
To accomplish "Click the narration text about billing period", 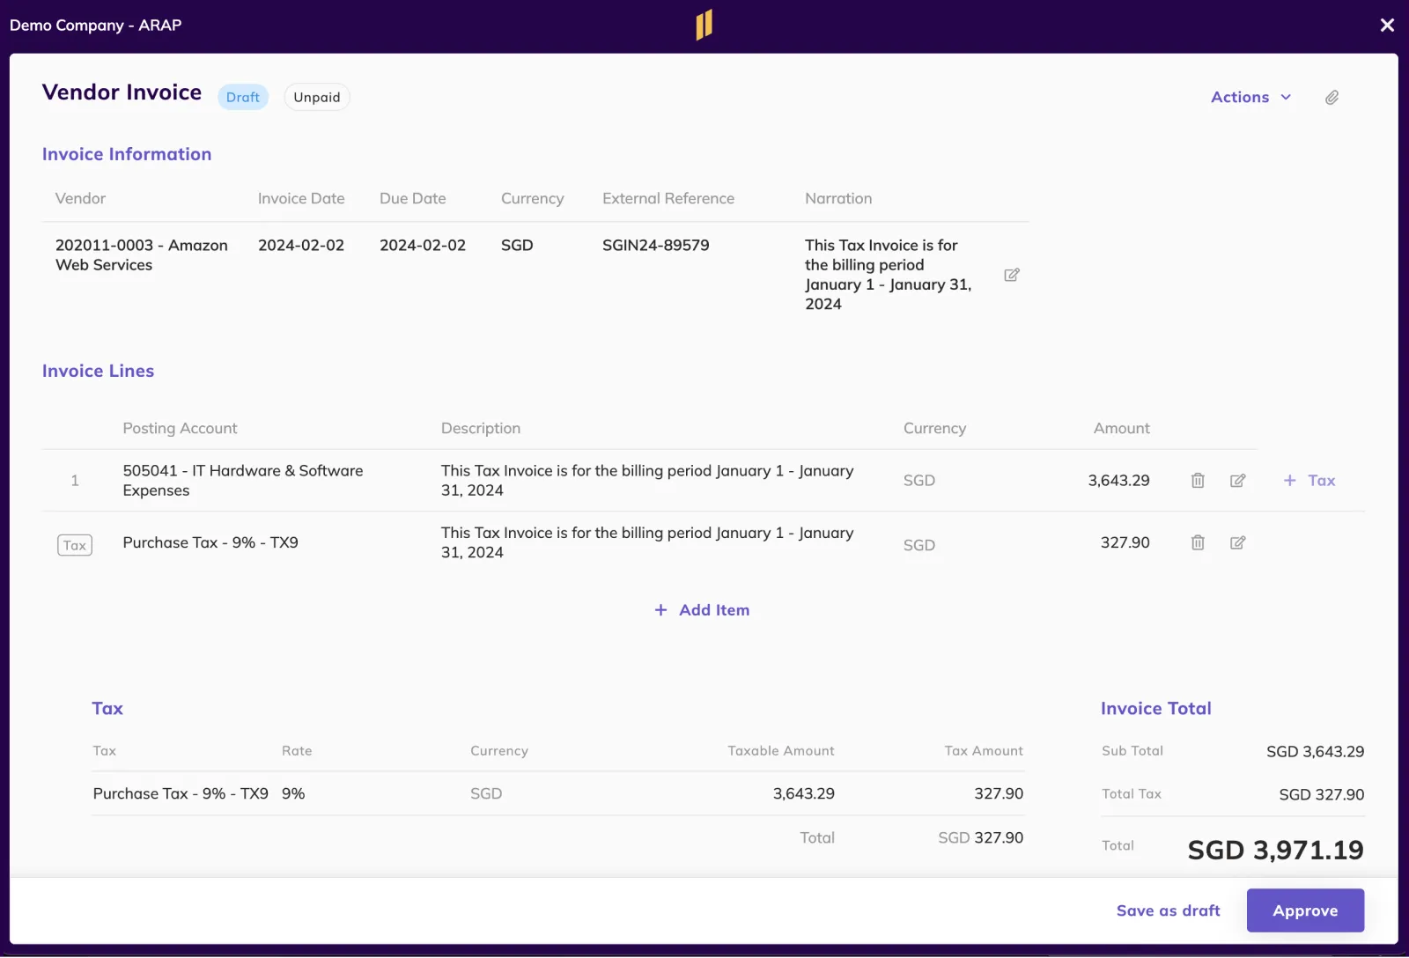I will (888, 274).
